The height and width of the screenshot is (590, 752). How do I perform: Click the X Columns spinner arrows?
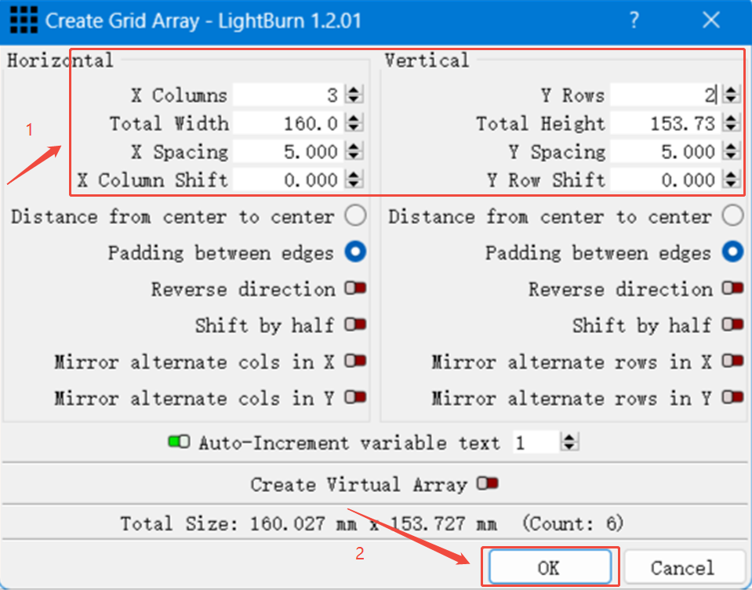coord(354,96)
